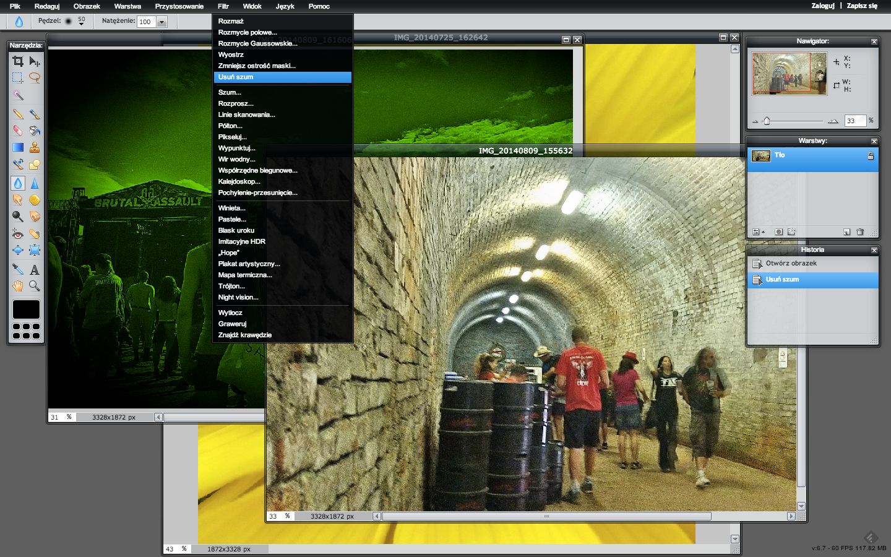Select the Gradient tool
Viewport: 891px width, 557px height.
point(18,147)
